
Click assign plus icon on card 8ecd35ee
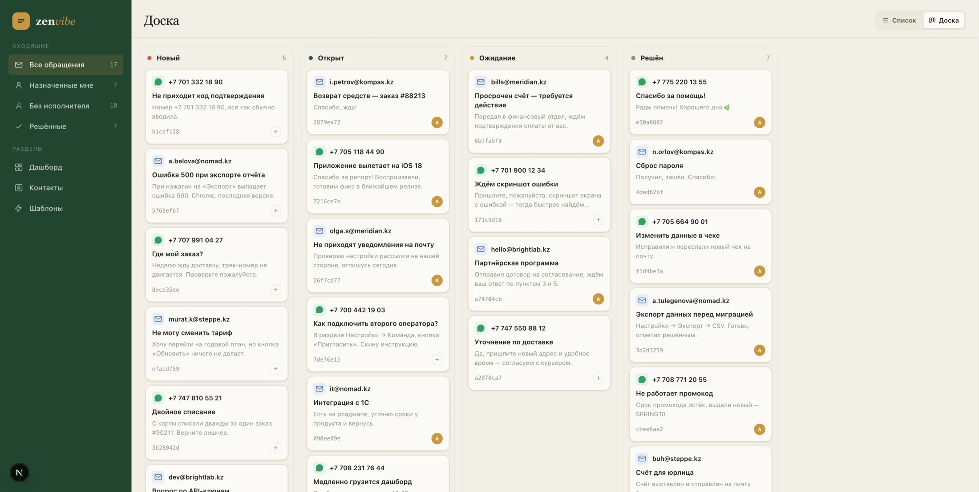point(275,290)
